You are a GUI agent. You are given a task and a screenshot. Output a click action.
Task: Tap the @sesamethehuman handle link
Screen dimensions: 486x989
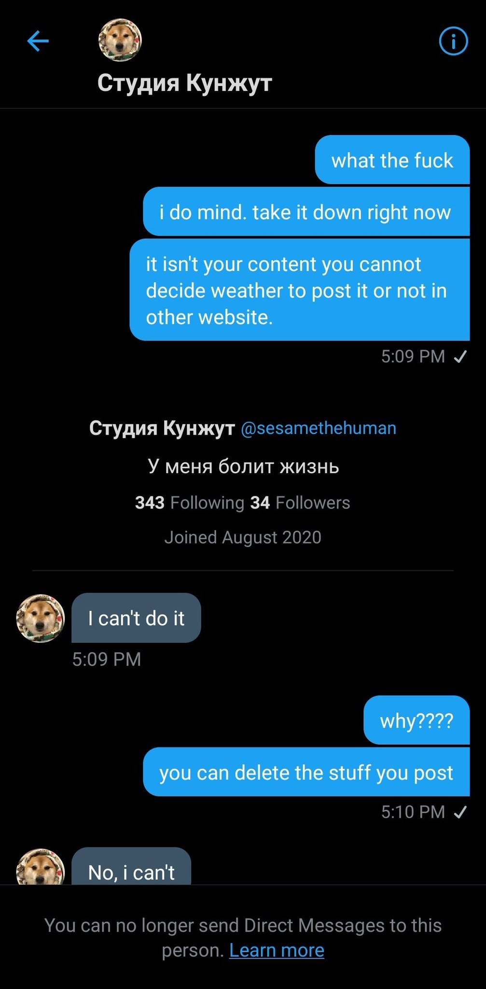[319, 428]
